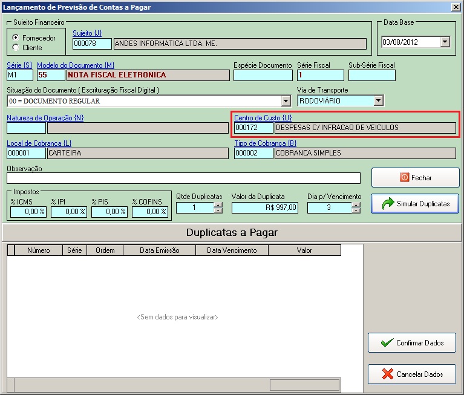This screenshot has width=464, height=395.
Task: Click the % COFINS input field
Action: [x=150, y=212]
